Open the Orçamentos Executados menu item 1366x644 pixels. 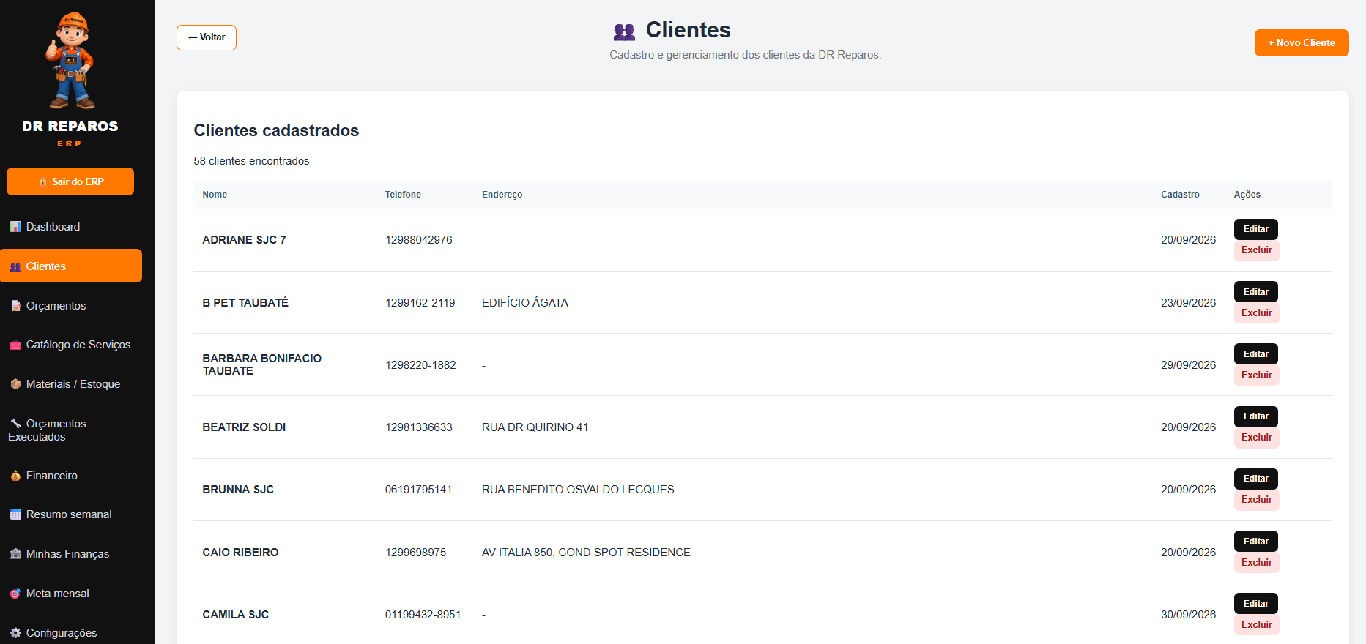pyautogui.click(x=71, y=430)
